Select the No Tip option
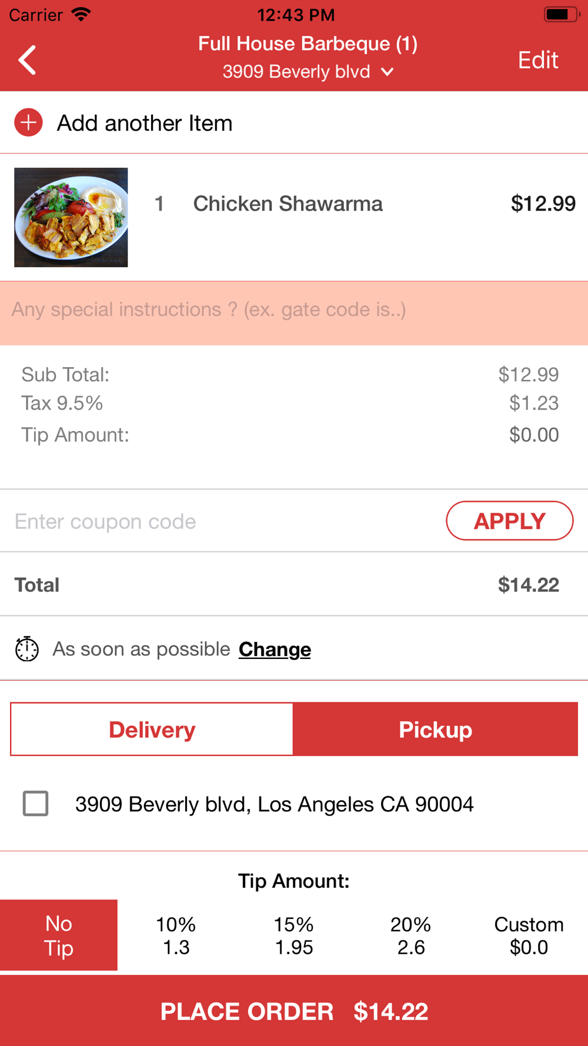 click(59, 935)
